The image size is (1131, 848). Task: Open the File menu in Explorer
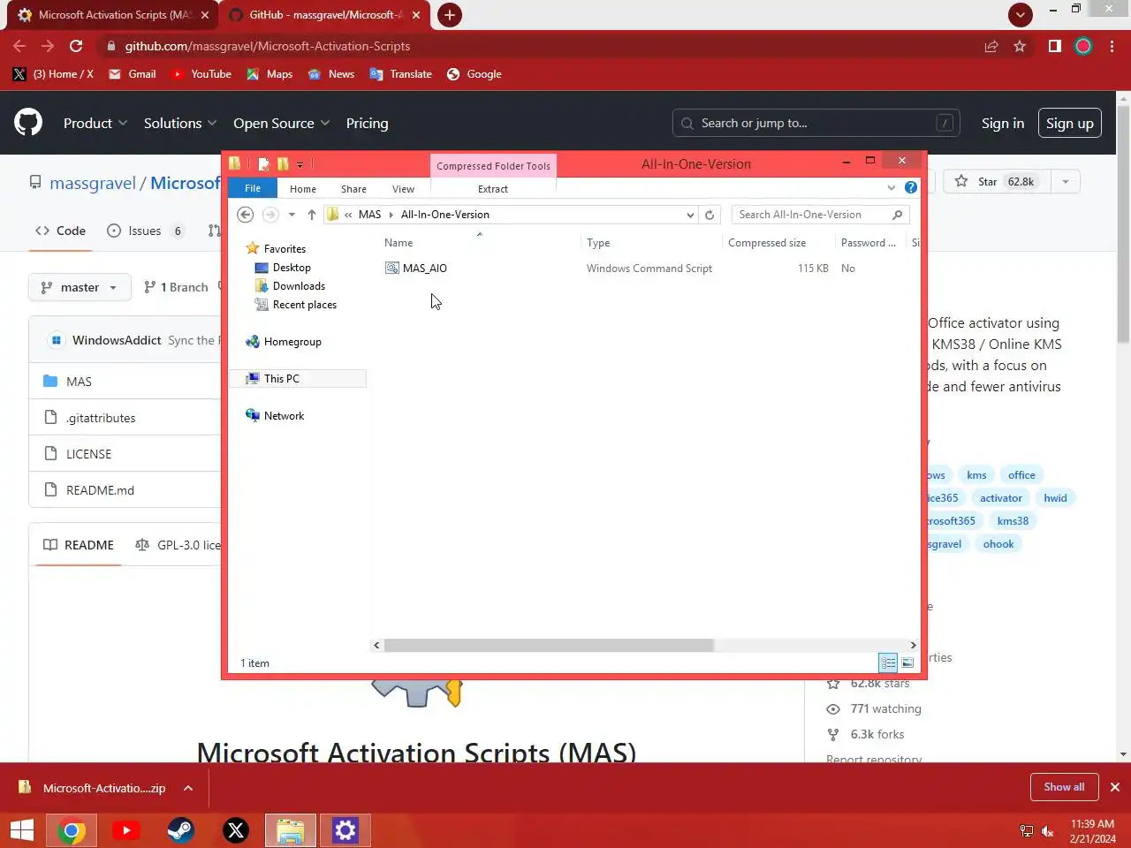pyautogui.click(x=253, y=188)
